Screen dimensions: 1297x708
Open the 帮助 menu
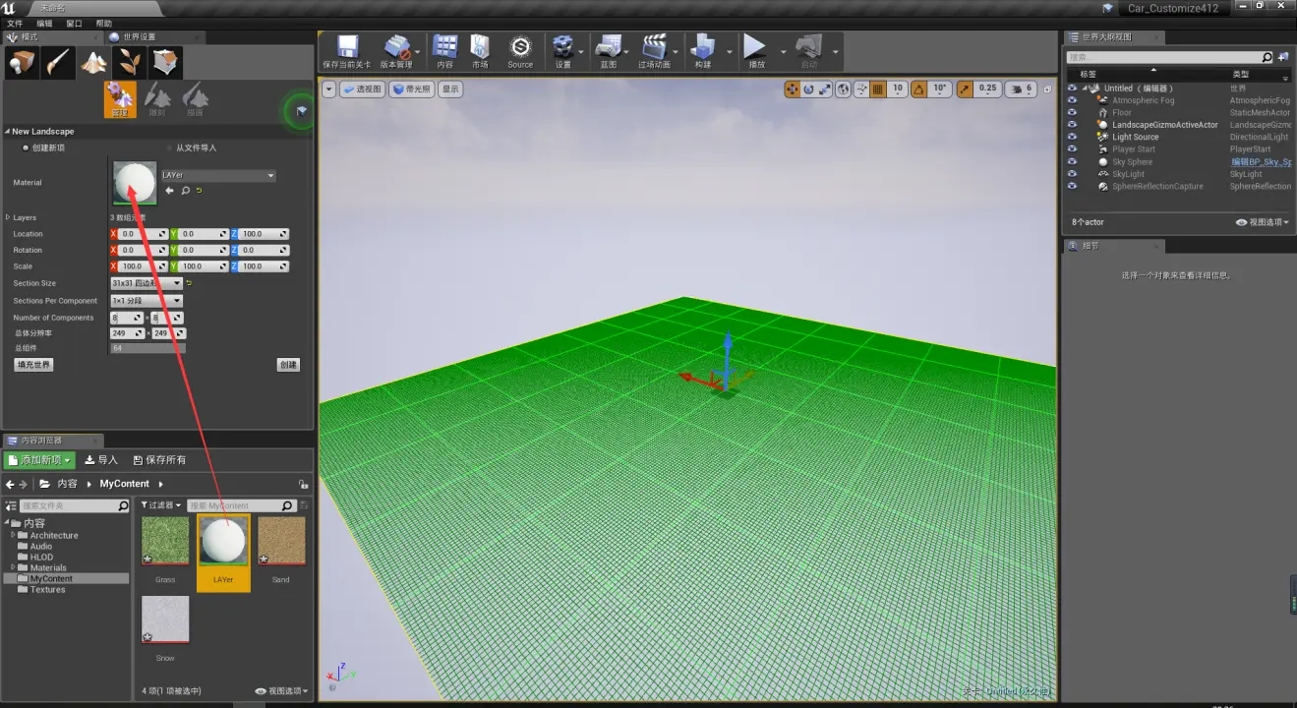pos(103,23)
